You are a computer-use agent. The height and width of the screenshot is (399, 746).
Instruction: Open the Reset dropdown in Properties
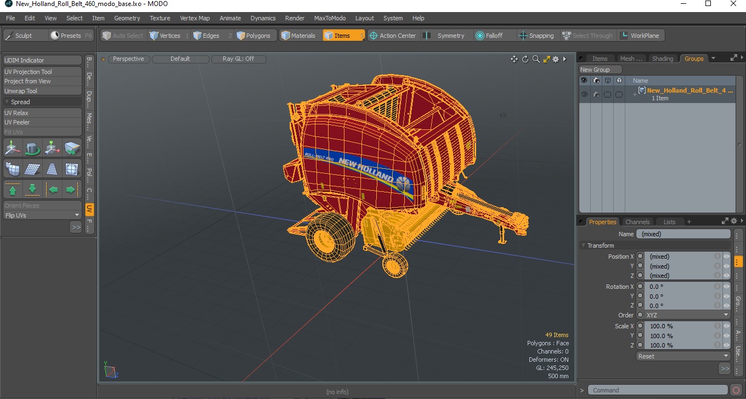(x=683, y=356)
